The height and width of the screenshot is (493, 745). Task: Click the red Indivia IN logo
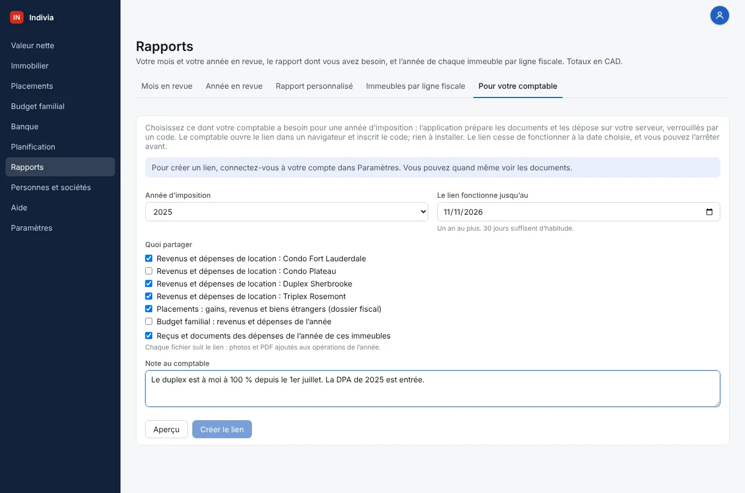(x=17, y=18)
